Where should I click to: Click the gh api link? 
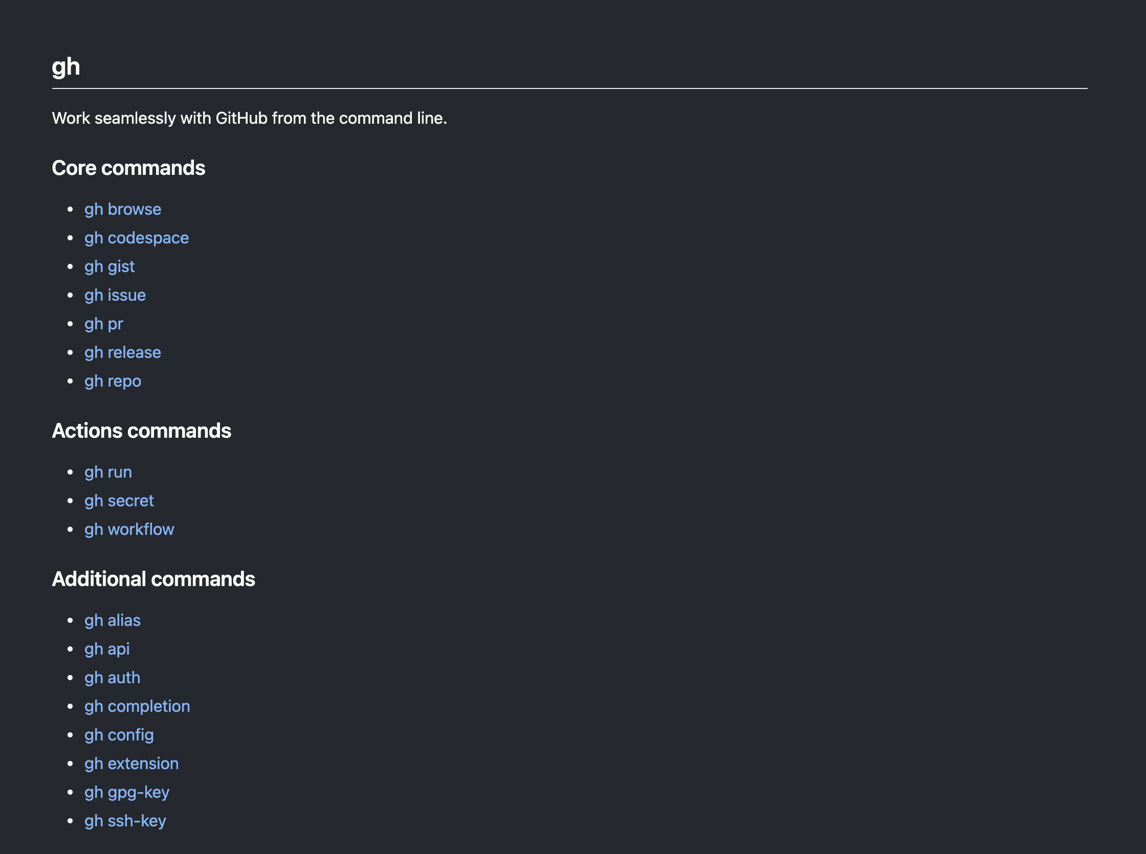click(x=107, y=649)
